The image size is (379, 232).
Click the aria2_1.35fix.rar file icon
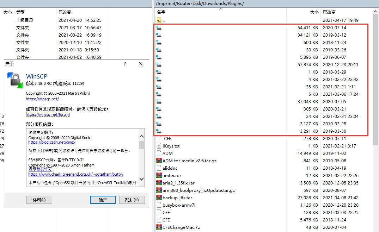click(x=159, y=183)
